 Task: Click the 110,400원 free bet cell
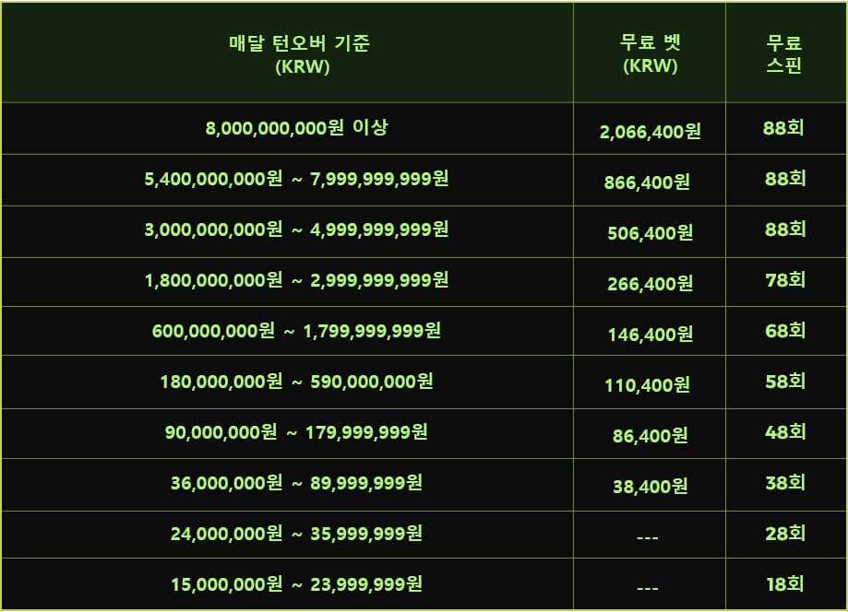(x=647, y=385)
